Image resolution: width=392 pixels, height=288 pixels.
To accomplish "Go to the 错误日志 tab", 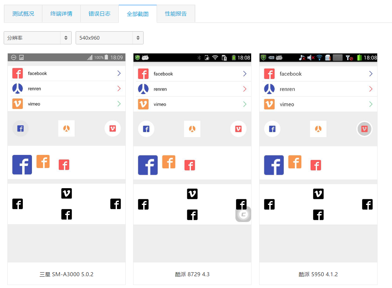I will tap(100, 14).
